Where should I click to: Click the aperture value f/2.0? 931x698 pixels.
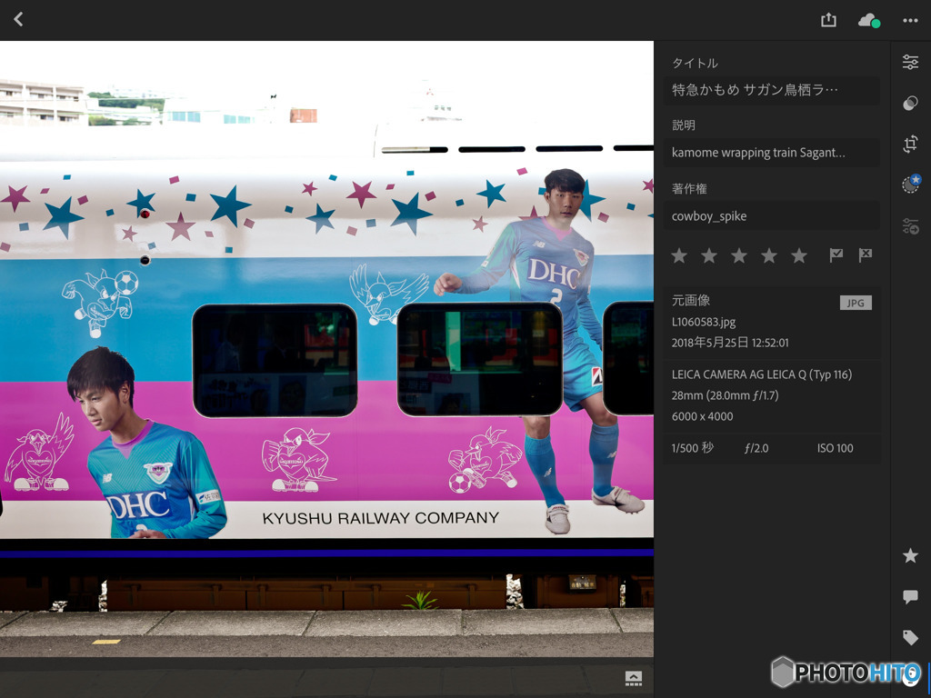coord(756,448)
